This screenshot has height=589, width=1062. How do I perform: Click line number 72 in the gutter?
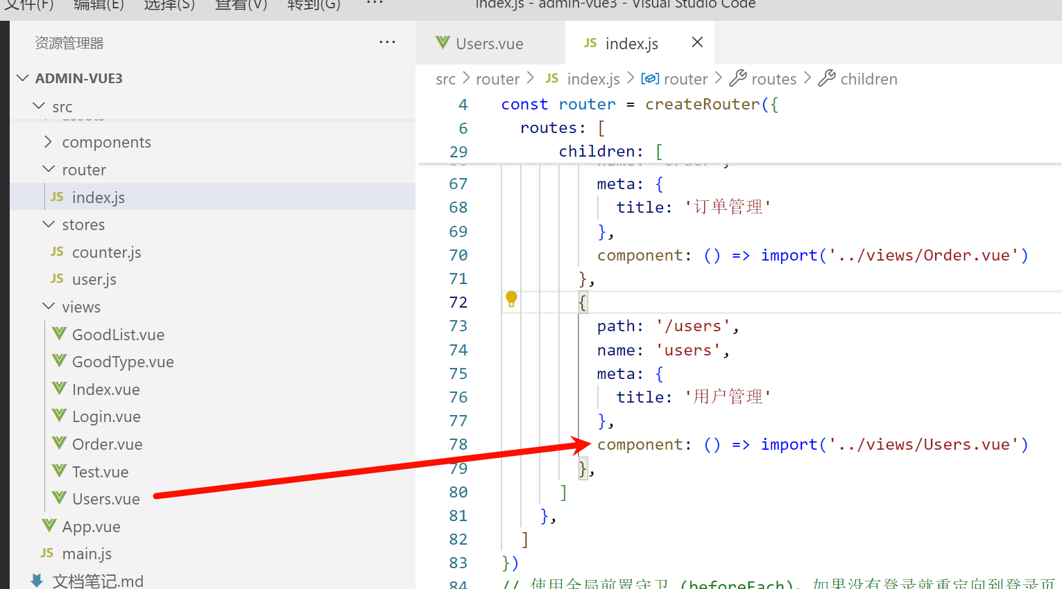[x=458, y=302]
